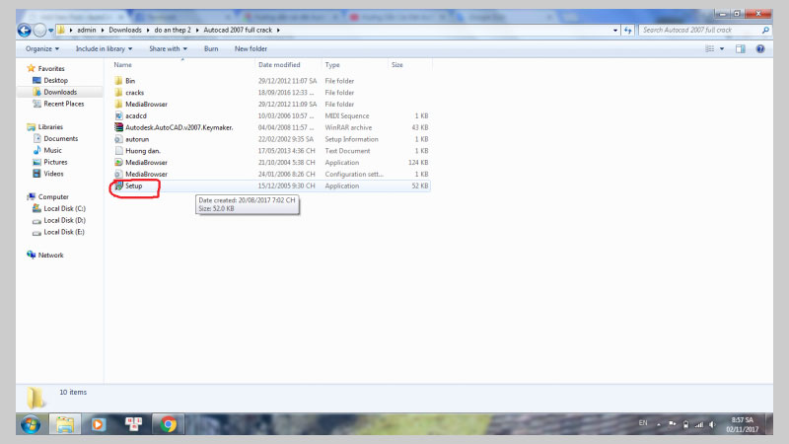The width and height of the screenshot is (789, 444).
Task: Launch Google Chrome from the taskbar
Action: 169,424
